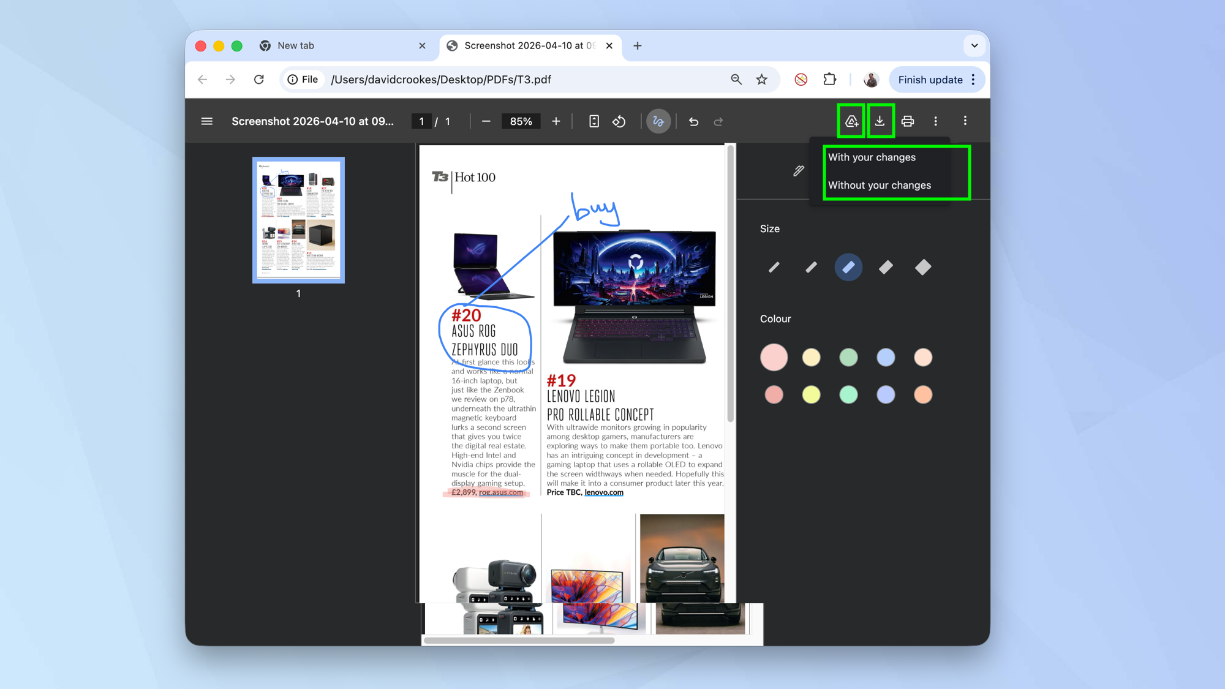Click the save to Drive icon

pos(851,121)
